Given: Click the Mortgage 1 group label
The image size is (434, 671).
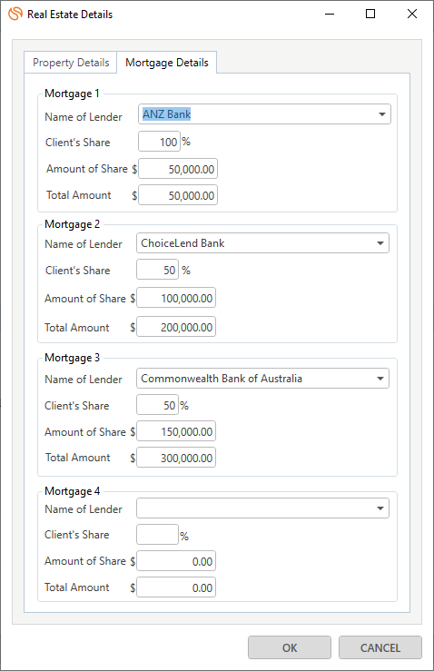Looking at the screenshot, I should (x=72, y=94).
